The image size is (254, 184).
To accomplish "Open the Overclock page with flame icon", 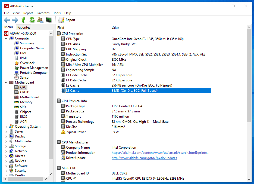I will (x=27, y=63).
